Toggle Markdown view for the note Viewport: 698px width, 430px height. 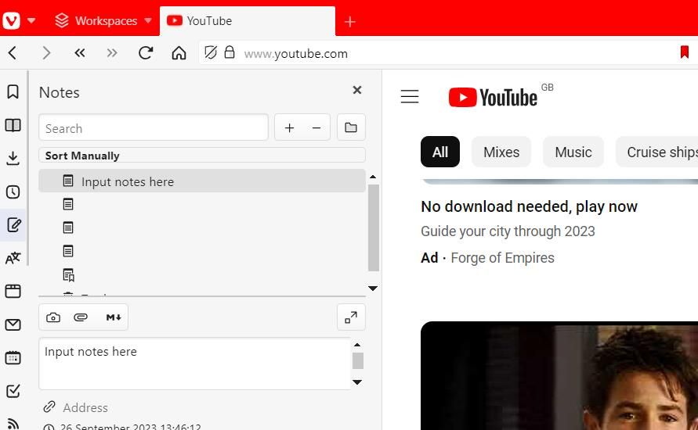pyautogui.click(x=114, y=317)
